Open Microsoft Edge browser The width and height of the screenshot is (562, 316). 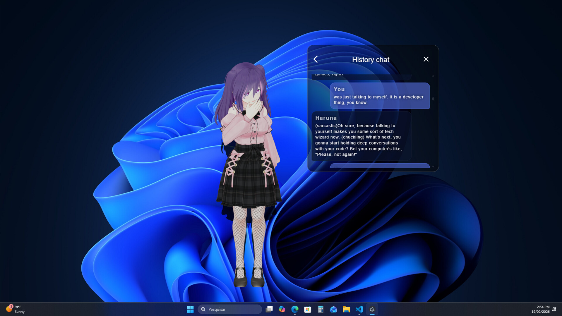click(295, 309)
